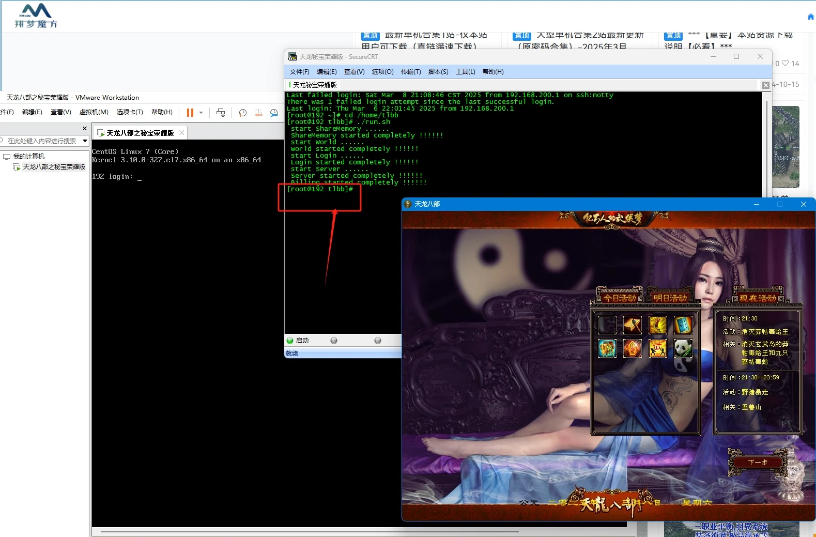
Task: Open the first 置顶 post 最新单机合集1站
Action: pyautogui.click(x=424, y=40)
